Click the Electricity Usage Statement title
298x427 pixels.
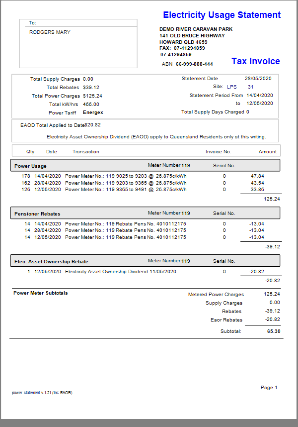click(x=222, y=15)
